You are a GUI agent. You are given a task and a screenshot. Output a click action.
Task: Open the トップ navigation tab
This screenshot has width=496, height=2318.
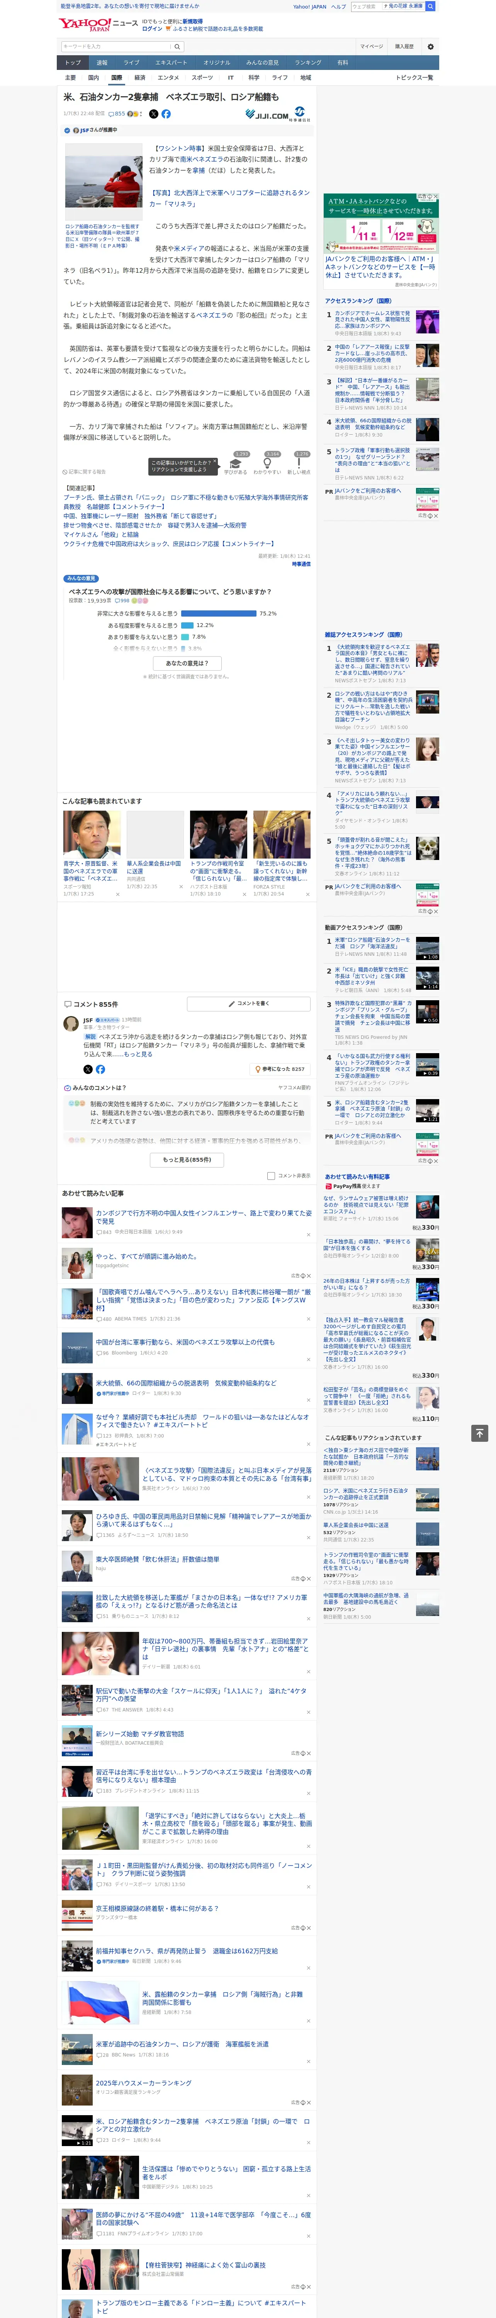[x=73, y=63]
